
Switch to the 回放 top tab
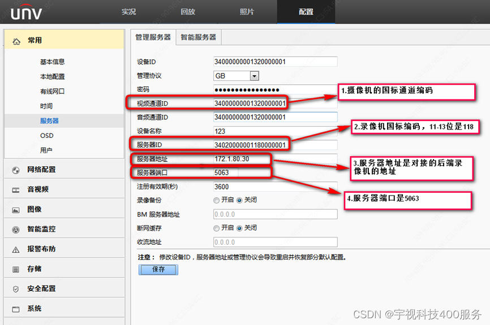[188, 12]
